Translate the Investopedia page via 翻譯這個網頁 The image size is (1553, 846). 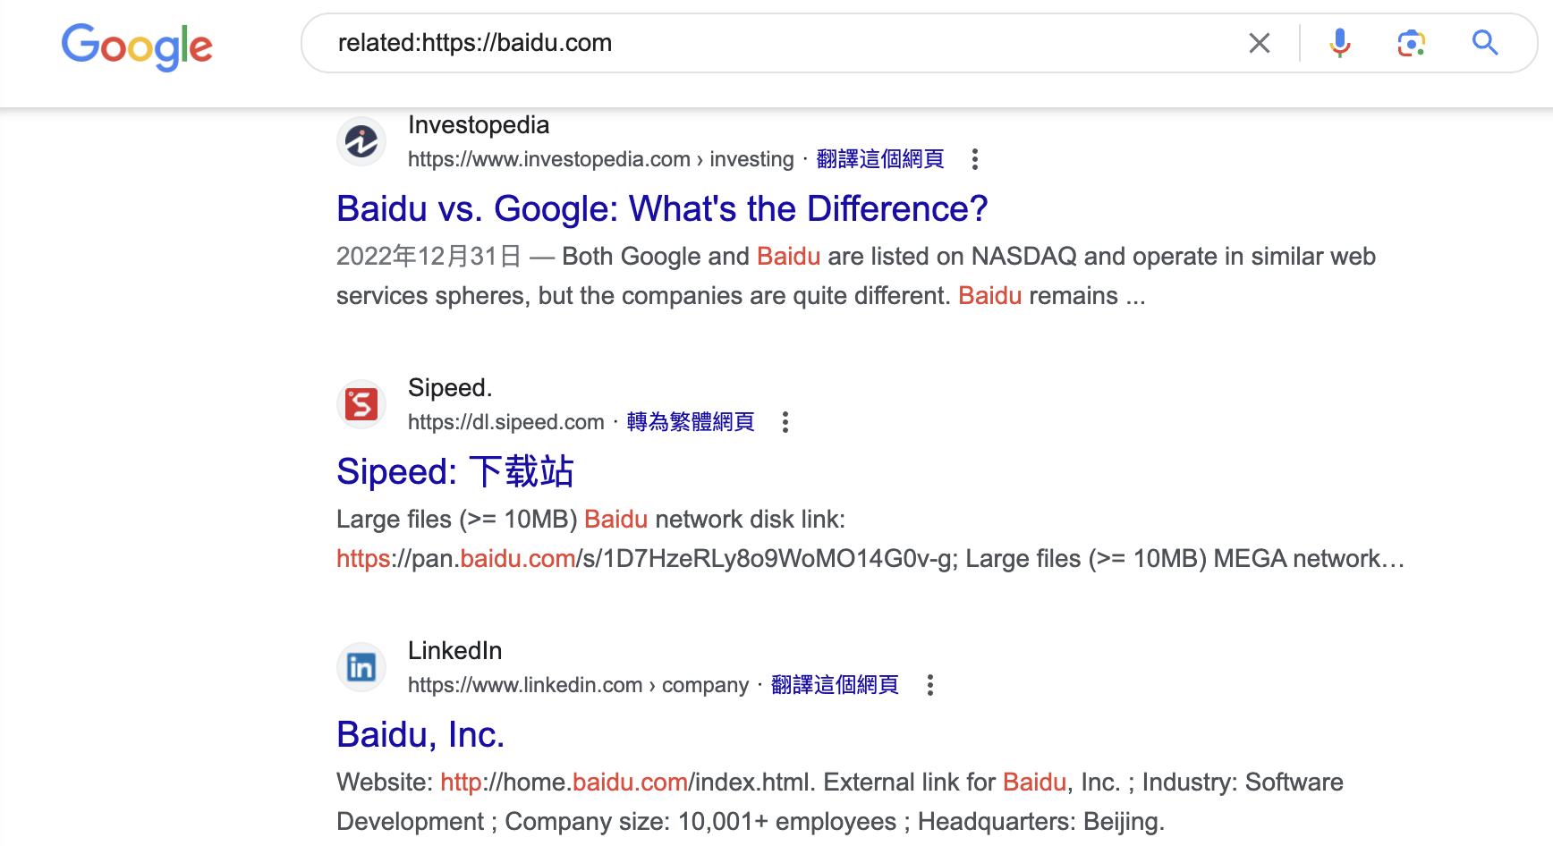[x=879, y=159]
